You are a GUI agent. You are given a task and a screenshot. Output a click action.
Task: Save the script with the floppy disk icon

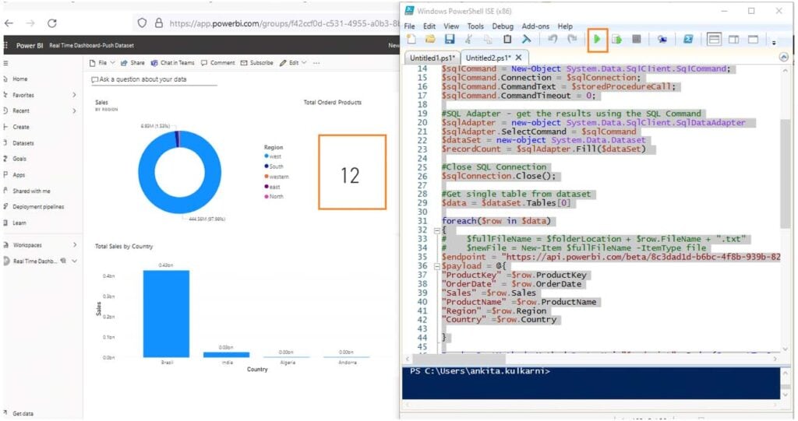tap(450, 39)
